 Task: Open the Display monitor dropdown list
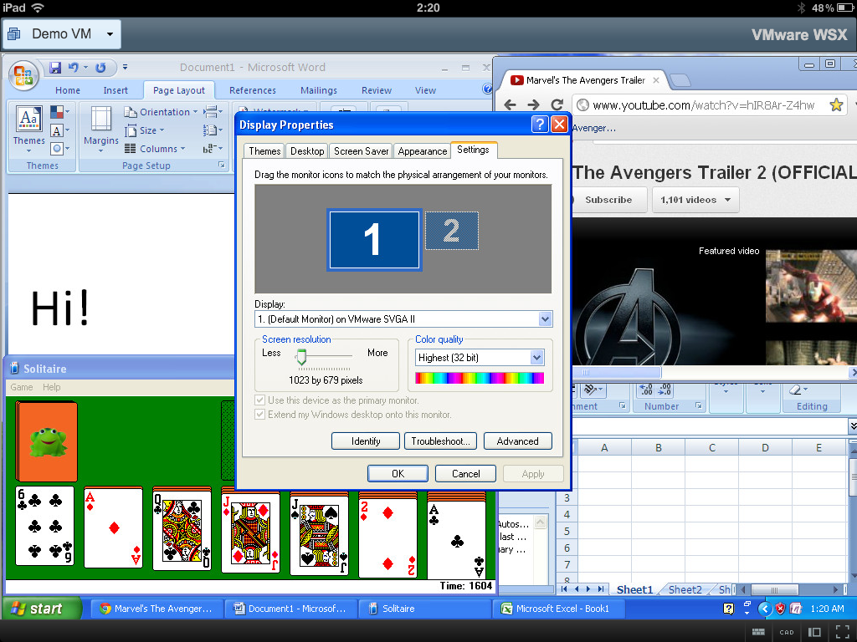pos(545,318)
